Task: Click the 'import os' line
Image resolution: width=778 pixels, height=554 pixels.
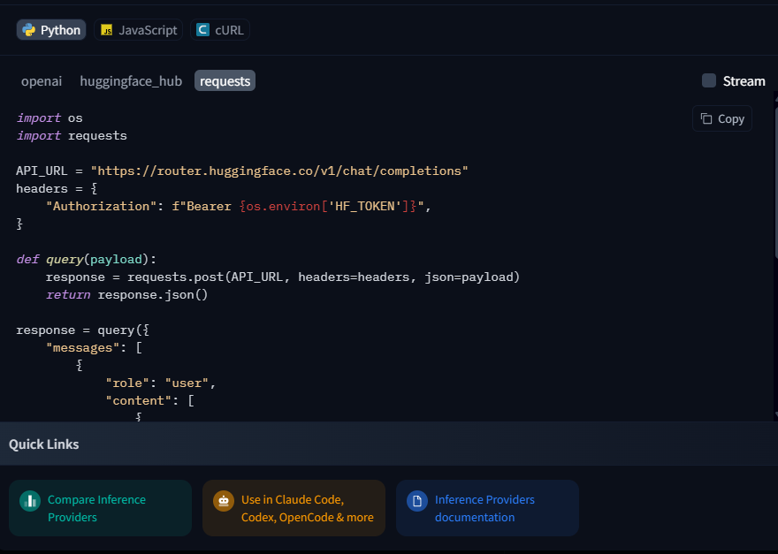Action: [x=50, y=118]
